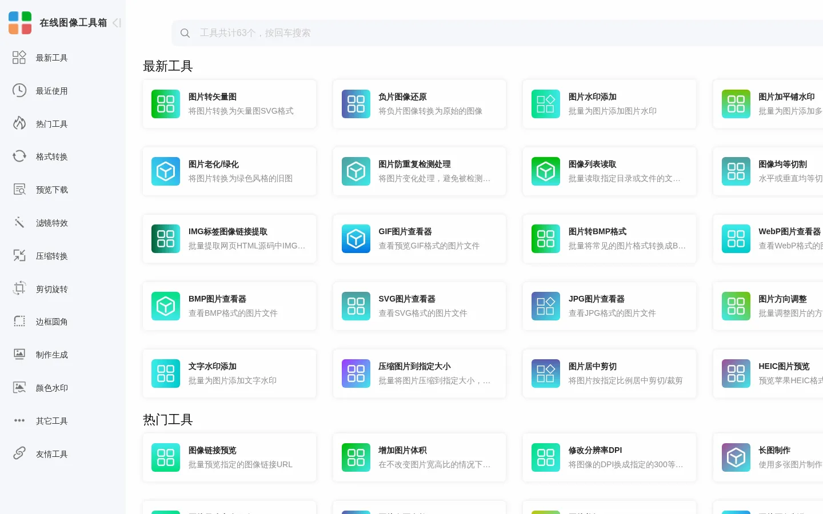Open IMG标签图像链接提取 tool
The height and width of the screenshot is (514, 823).
(x=229, y=239)
